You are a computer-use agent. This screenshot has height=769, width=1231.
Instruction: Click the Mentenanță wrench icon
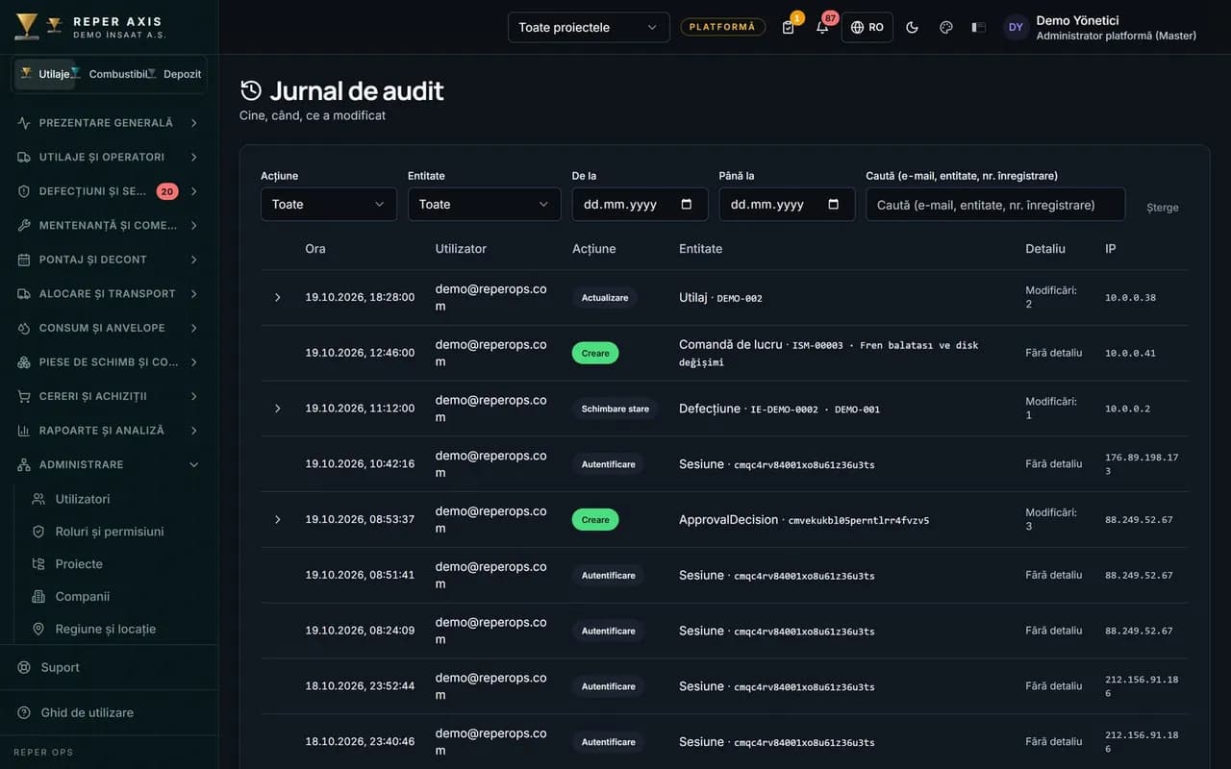24,225
